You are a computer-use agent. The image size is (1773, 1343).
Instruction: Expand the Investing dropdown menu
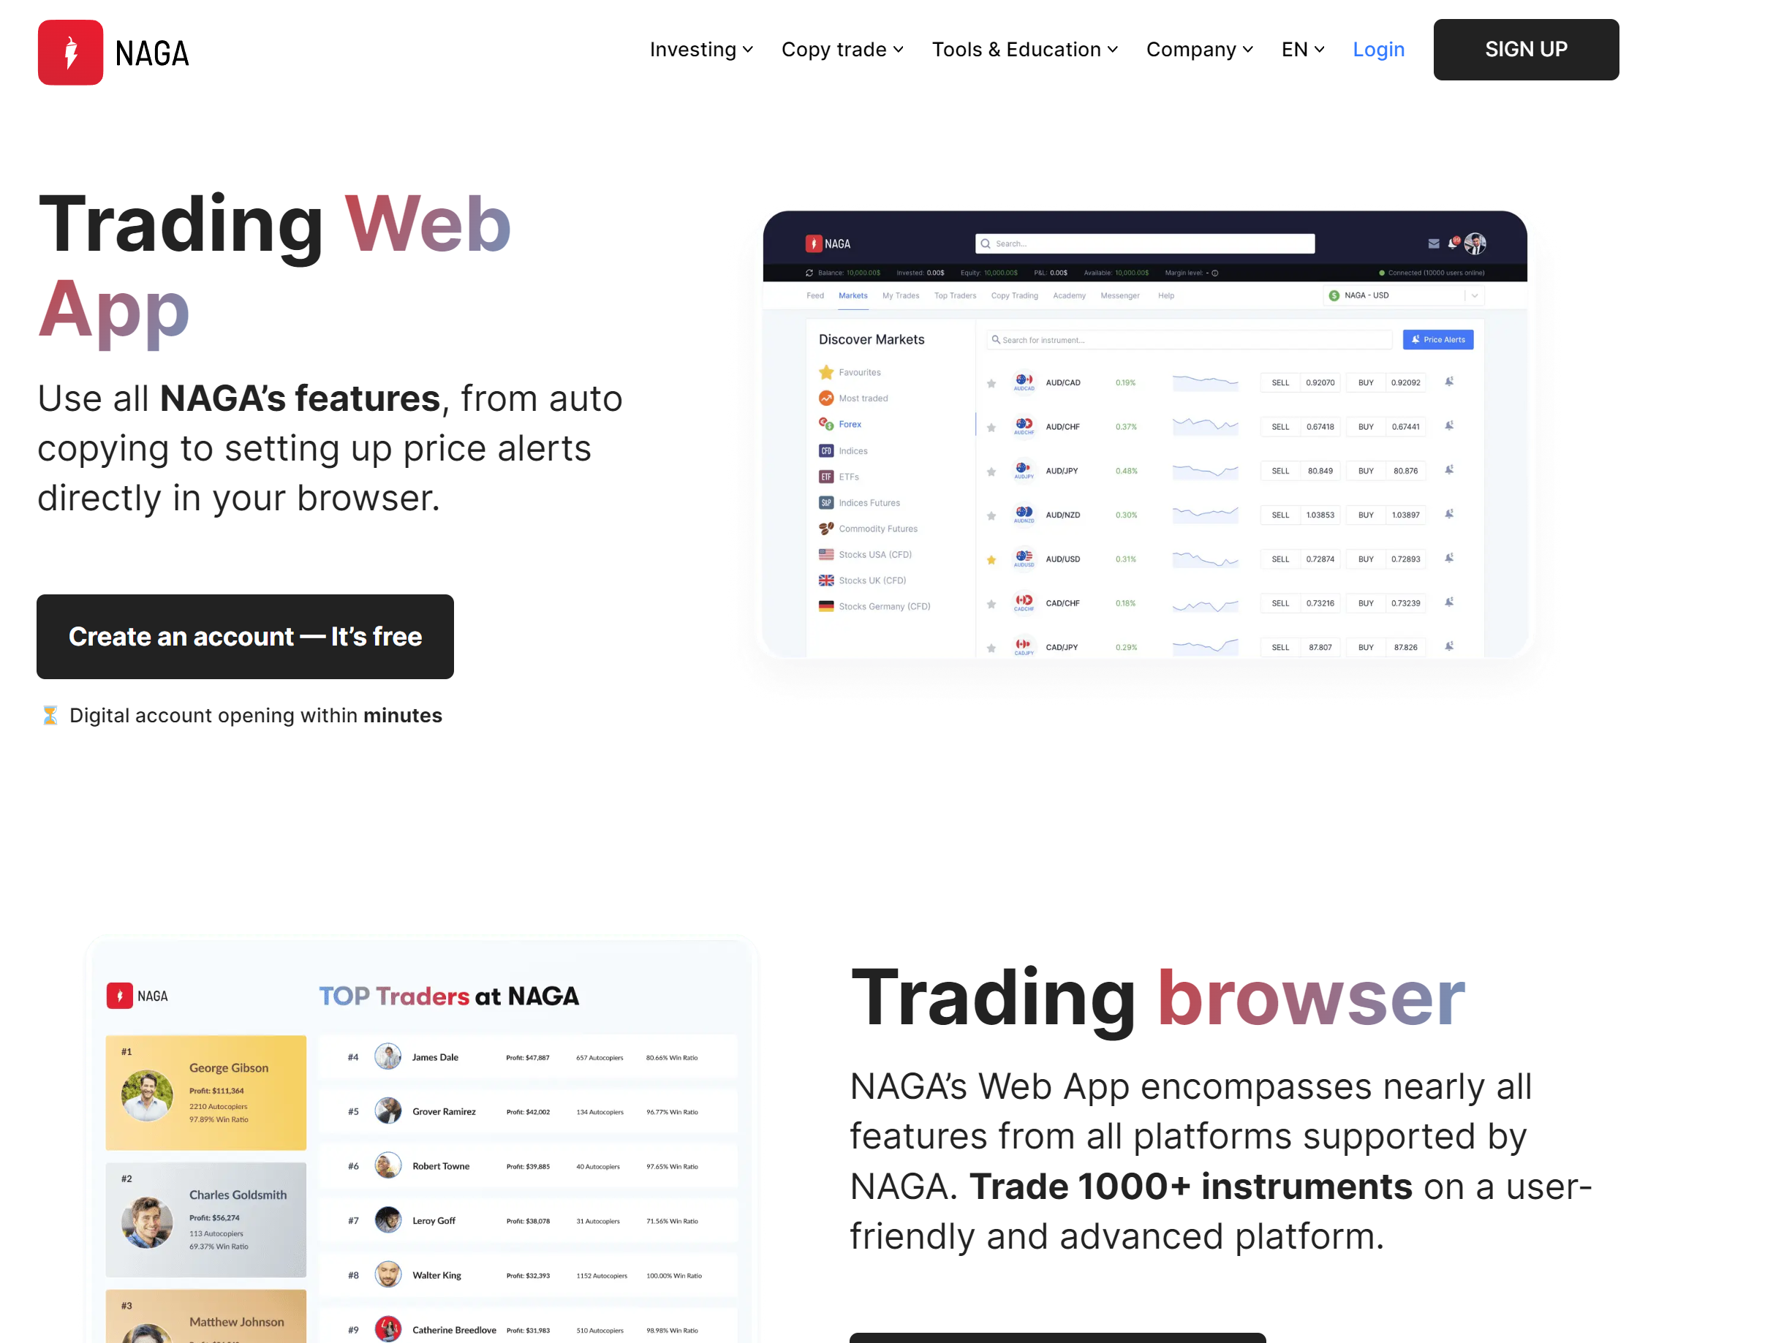coord(701,50)
